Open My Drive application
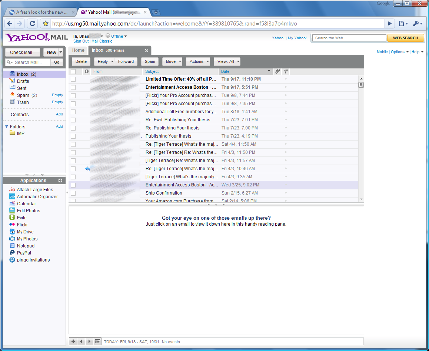 point(21,232)
